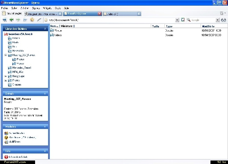Open the Widgets menu
The height and width of the screenshot is (164, 228).
point(47,8)
